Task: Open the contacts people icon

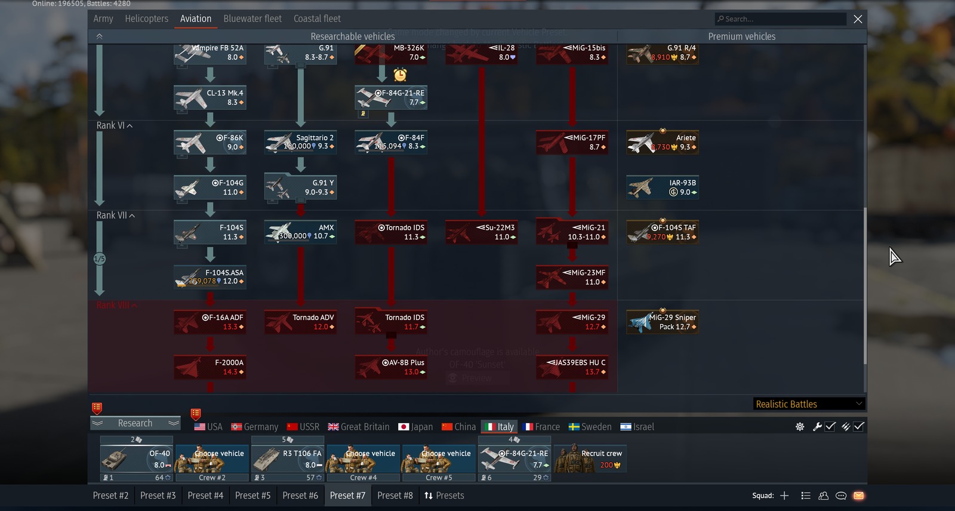Action: [x=824, y=495]
